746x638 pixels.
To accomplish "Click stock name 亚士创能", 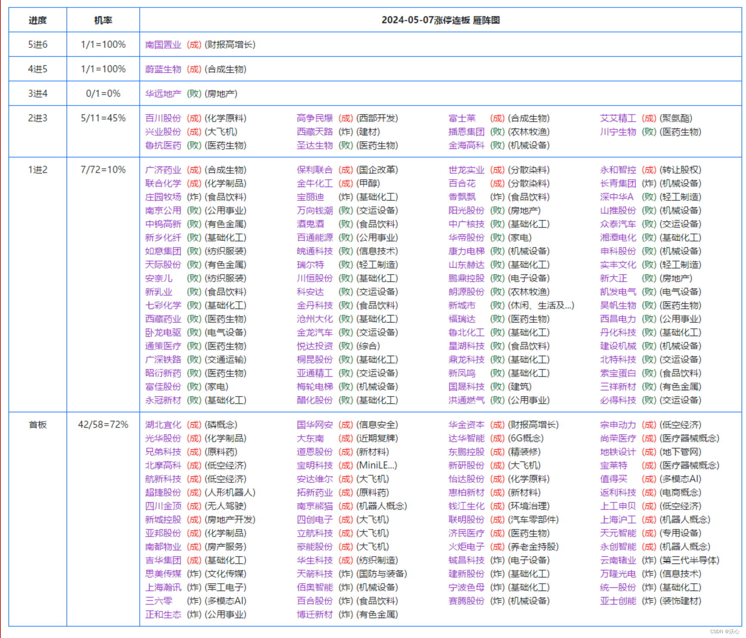I will [618, 601].
